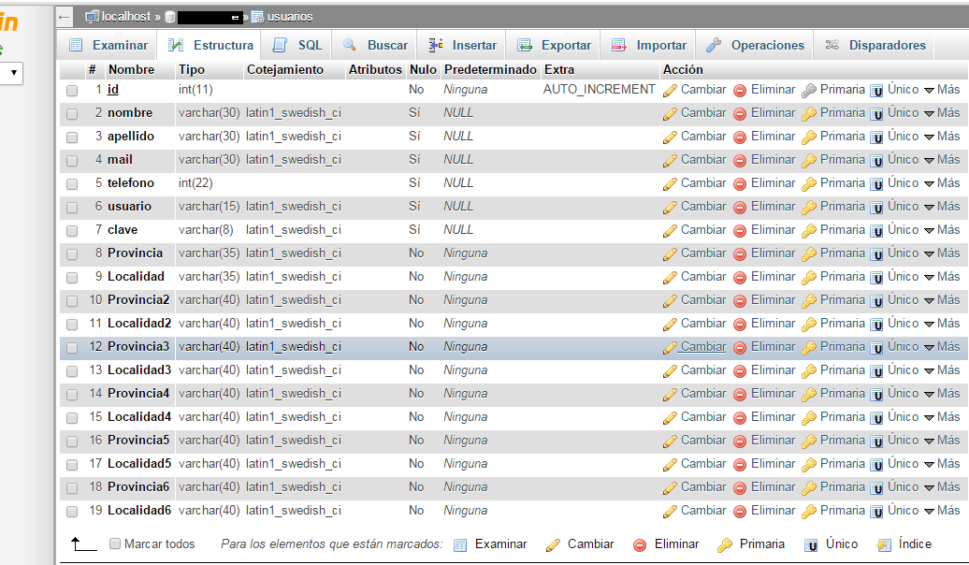The height and width of the screenshot is (565, 969).
Task: Open the Buscar tab
Action: click(375, 45)
